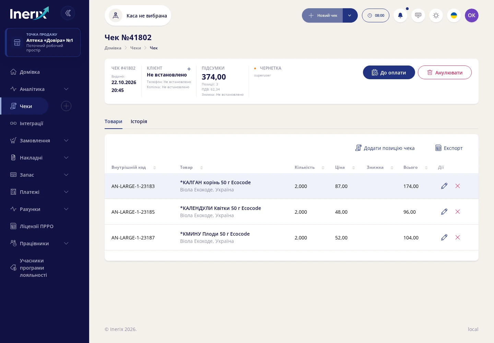Open Ліцензії ПРРО in sidebar

point(37,226)
